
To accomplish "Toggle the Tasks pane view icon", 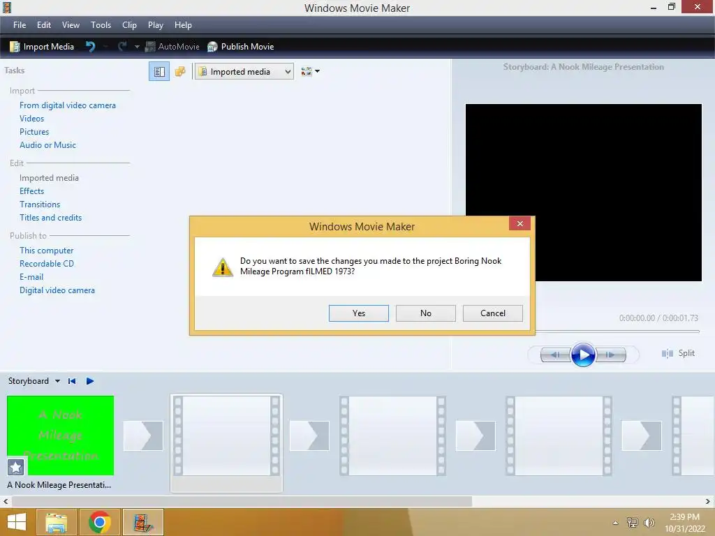I will (x=159, y=72).
